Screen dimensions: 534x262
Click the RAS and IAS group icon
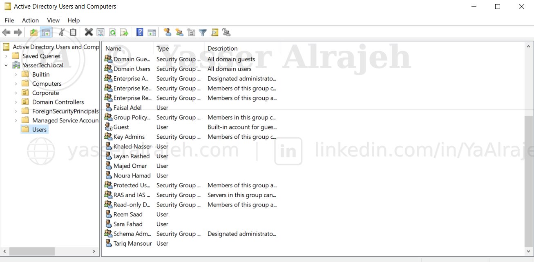[108, 195]
